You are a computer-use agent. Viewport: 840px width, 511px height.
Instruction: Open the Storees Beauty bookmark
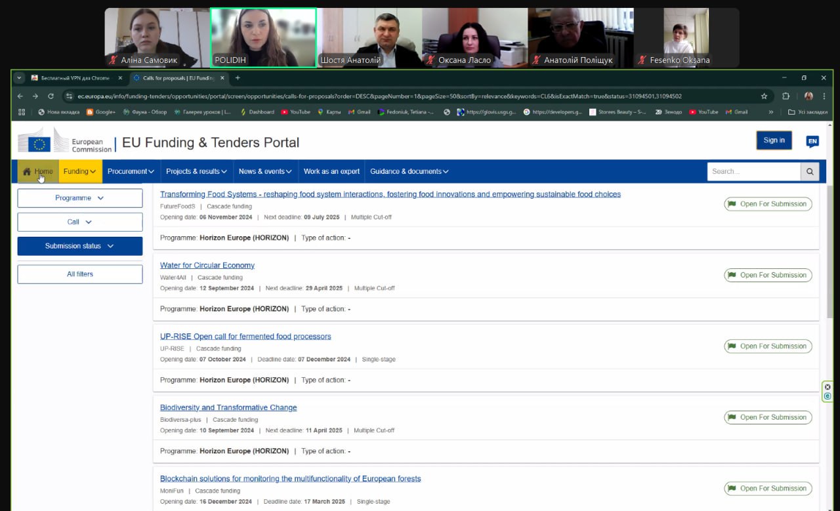(x=618, y=112)
